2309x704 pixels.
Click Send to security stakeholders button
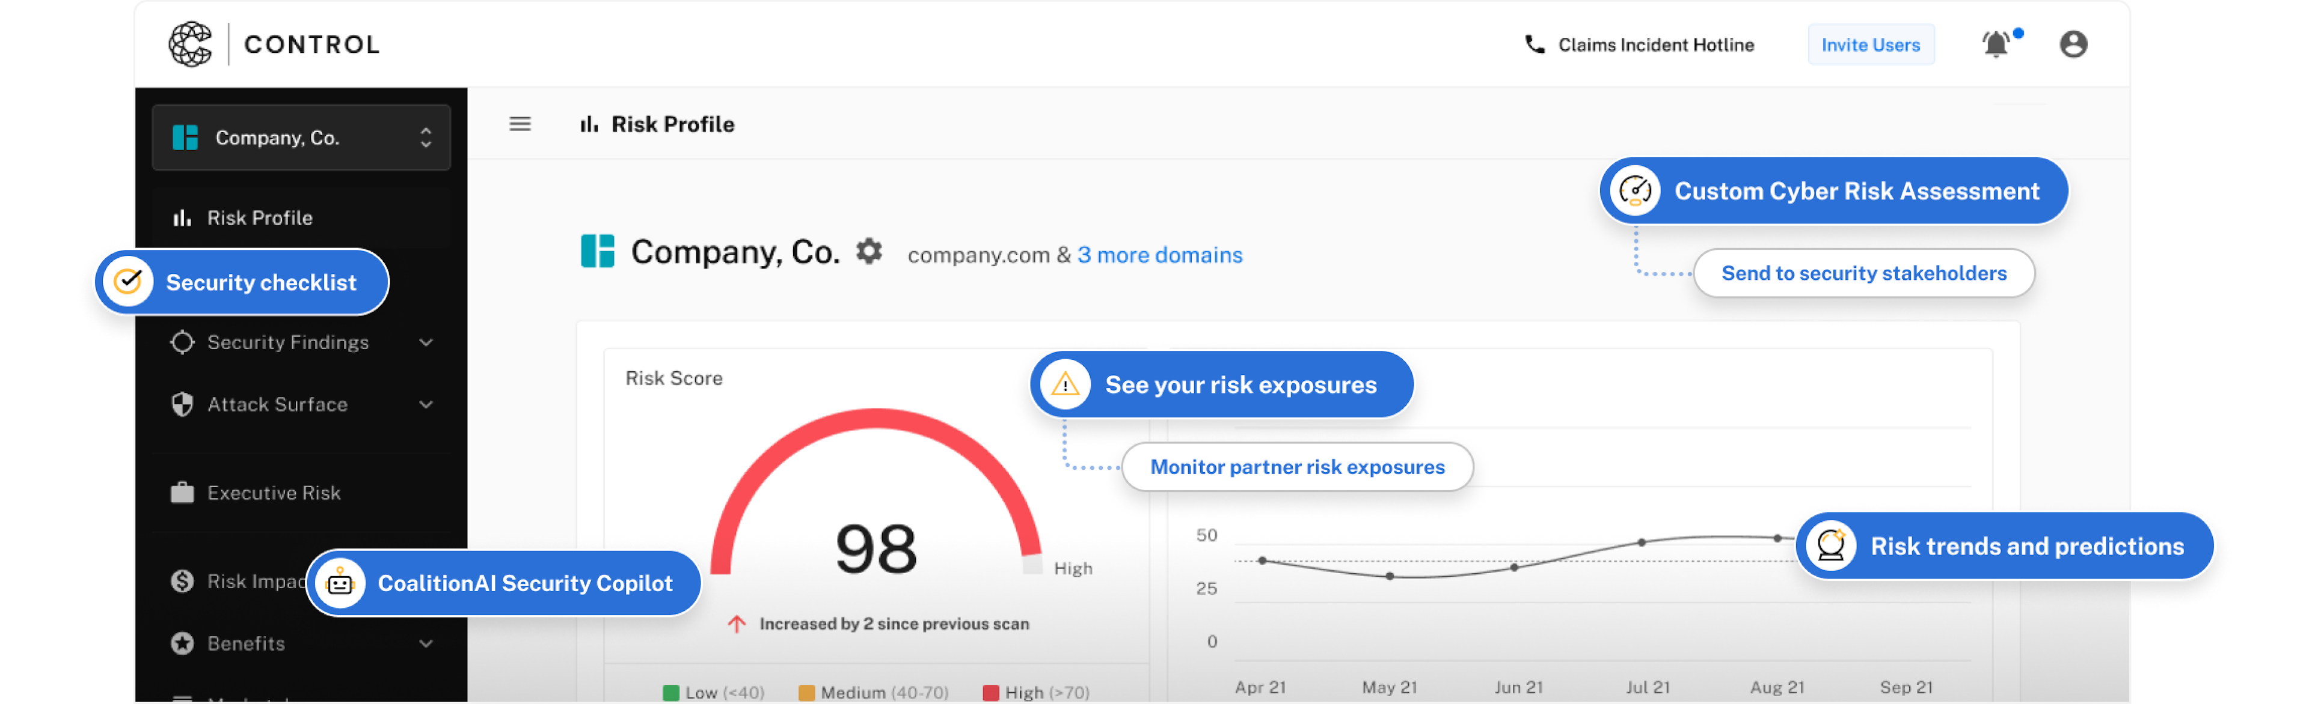pos(1863,273)
